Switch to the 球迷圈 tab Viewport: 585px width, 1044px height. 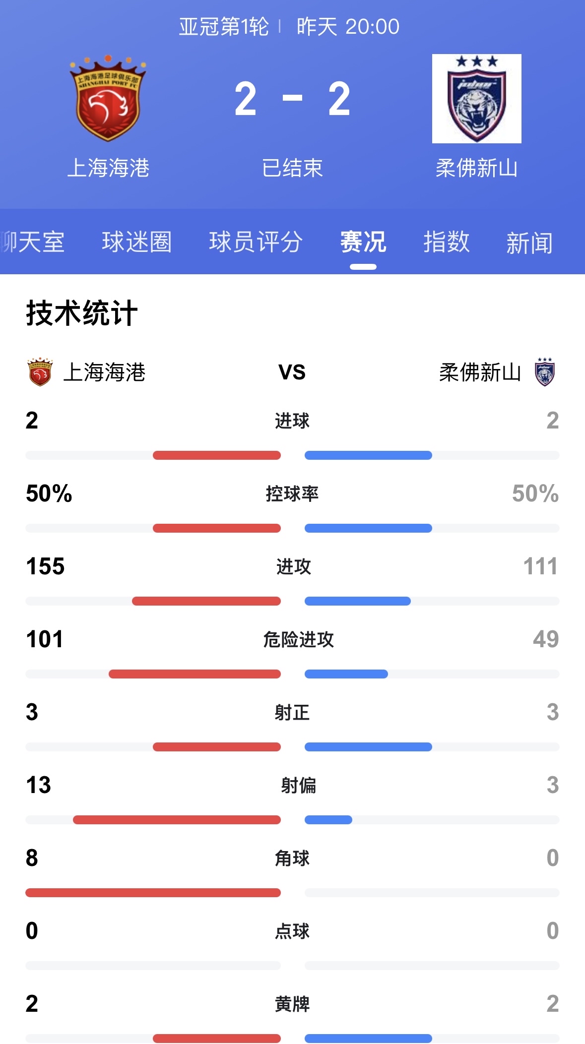(136, 242)
